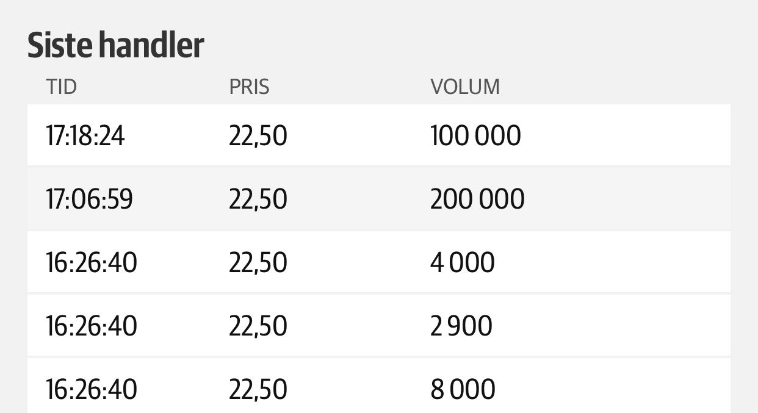Image resolution: width=758 pixels, height=413 pixels.
Task: Click price in the 8 000 volume row
Action: [258, 389]
